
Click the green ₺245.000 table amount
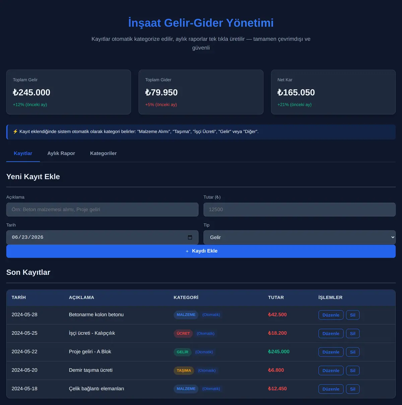click(x=279, y=351)
